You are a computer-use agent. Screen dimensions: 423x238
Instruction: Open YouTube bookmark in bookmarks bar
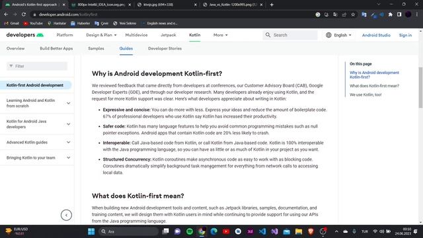33,24
